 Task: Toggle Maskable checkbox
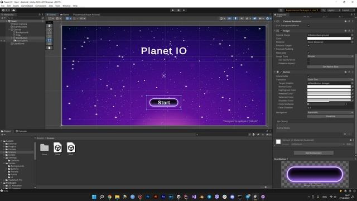tap(308, 53)
